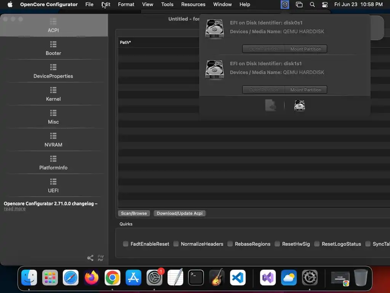Viewport: 390px width, 293px height.
Task: Open Launchpad from the Dock
Action: point(50,277)
